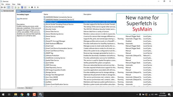Click the Forward arrow in the toolbar

tap(5, 7)
